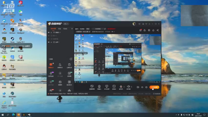Image resolution: width=208 pixels, height=117 pixels.
Task: Open the notification bell in the app header
Action: pyautogui.click(x=153, y=30)
